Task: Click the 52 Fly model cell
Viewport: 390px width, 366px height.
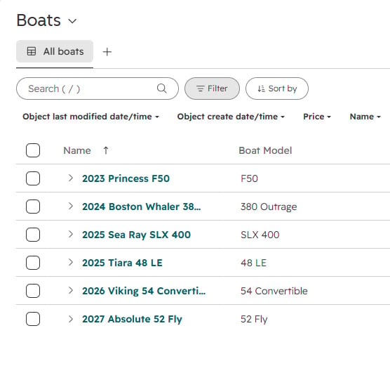Action: [254, 319]
